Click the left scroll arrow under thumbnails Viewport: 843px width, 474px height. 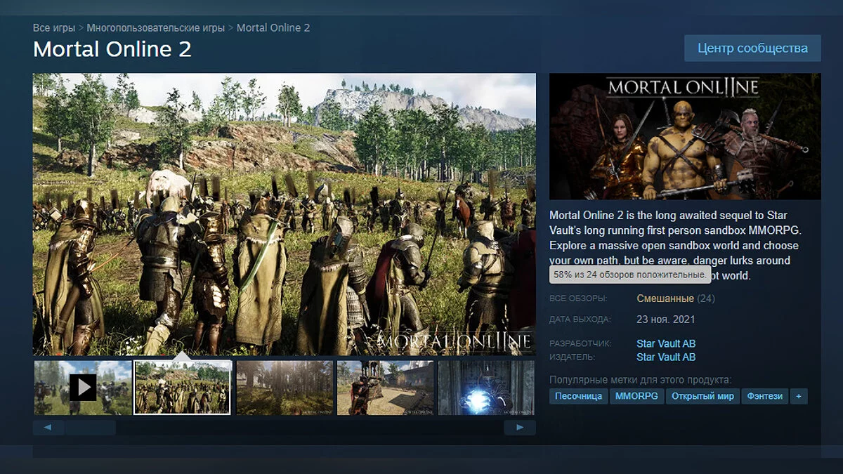point(48,427)
